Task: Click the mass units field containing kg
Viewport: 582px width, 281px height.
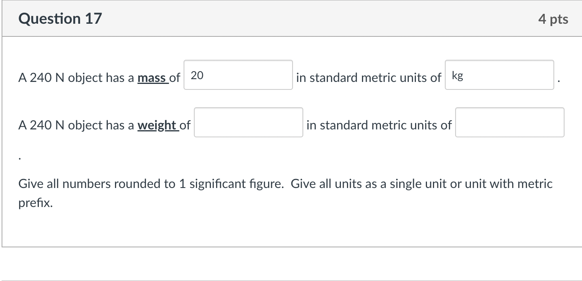Action: (499, 75)
